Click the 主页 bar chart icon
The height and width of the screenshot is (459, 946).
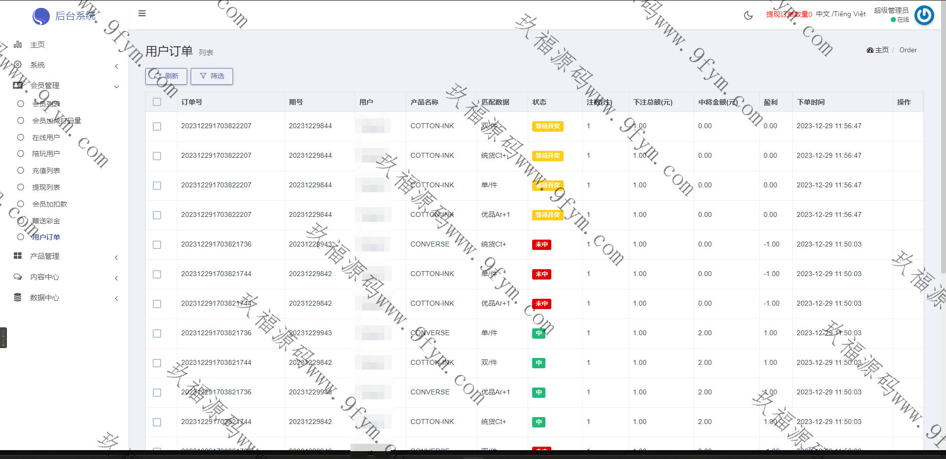pyautogui.click(x=18, y=44)
